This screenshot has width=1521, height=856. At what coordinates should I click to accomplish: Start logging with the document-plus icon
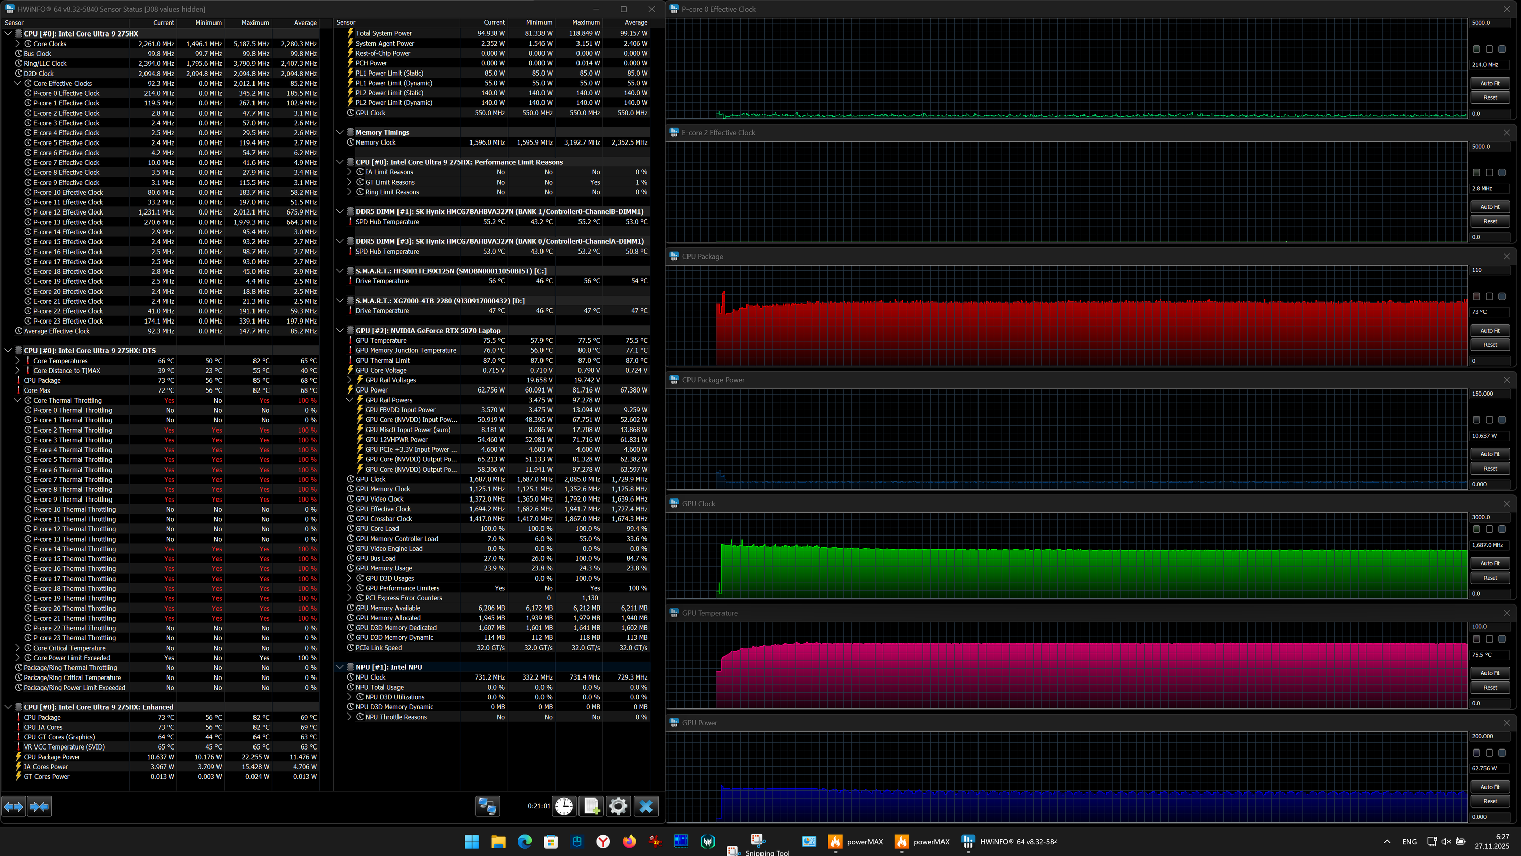click(x=591, y=806)
